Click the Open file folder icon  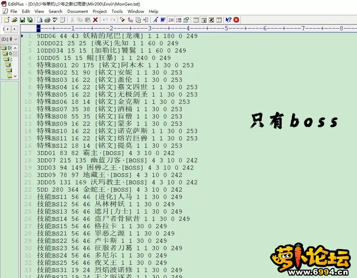pyautogui.click(x=15, y=20)
